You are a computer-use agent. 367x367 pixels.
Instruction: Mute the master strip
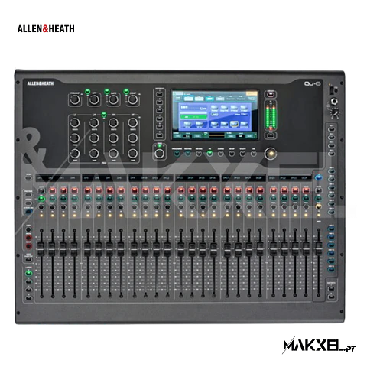tap(318, 190)
